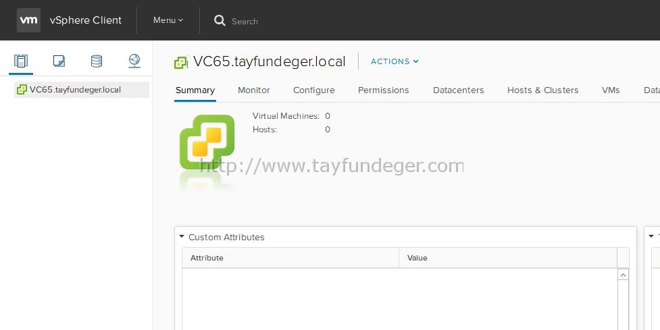Click the search magnifier icon
Screen dimensions: 660x330
coord(220,20)
